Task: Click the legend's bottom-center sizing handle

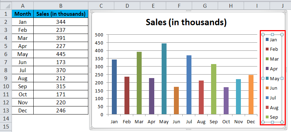Action: [x=272, y=122]
